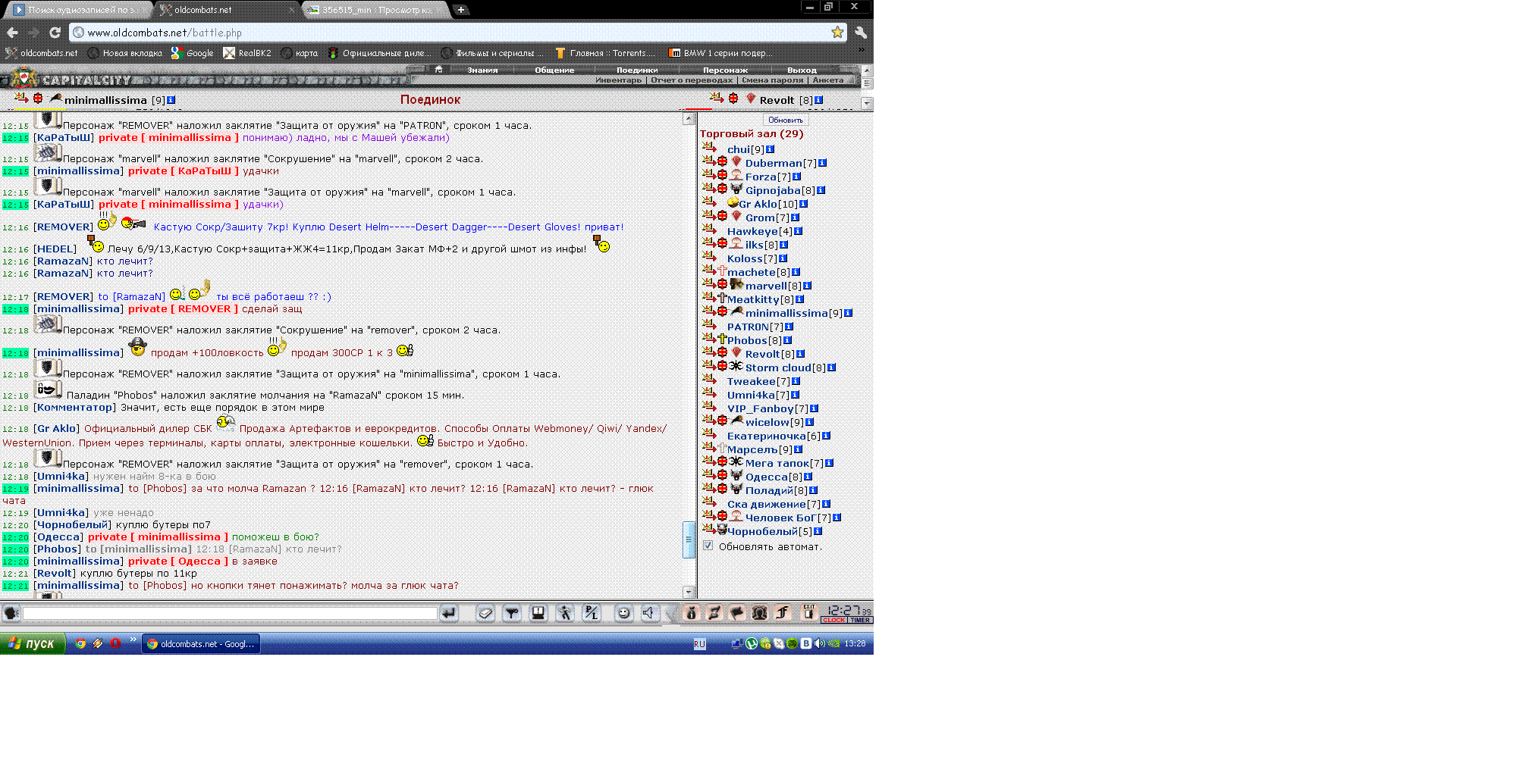
Task: Select the oldcombats.net taskbar window button
Action: click(x=202, y=644)
